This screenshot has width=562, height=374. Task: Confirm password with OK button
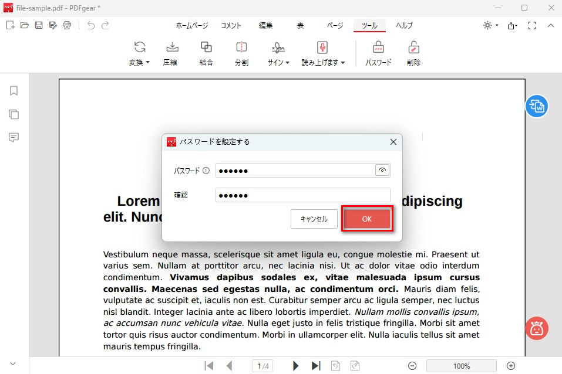367,219
